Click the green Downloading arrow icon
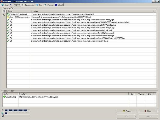The image size is (160, 120). pyautogui.click(x=4, y=97)
